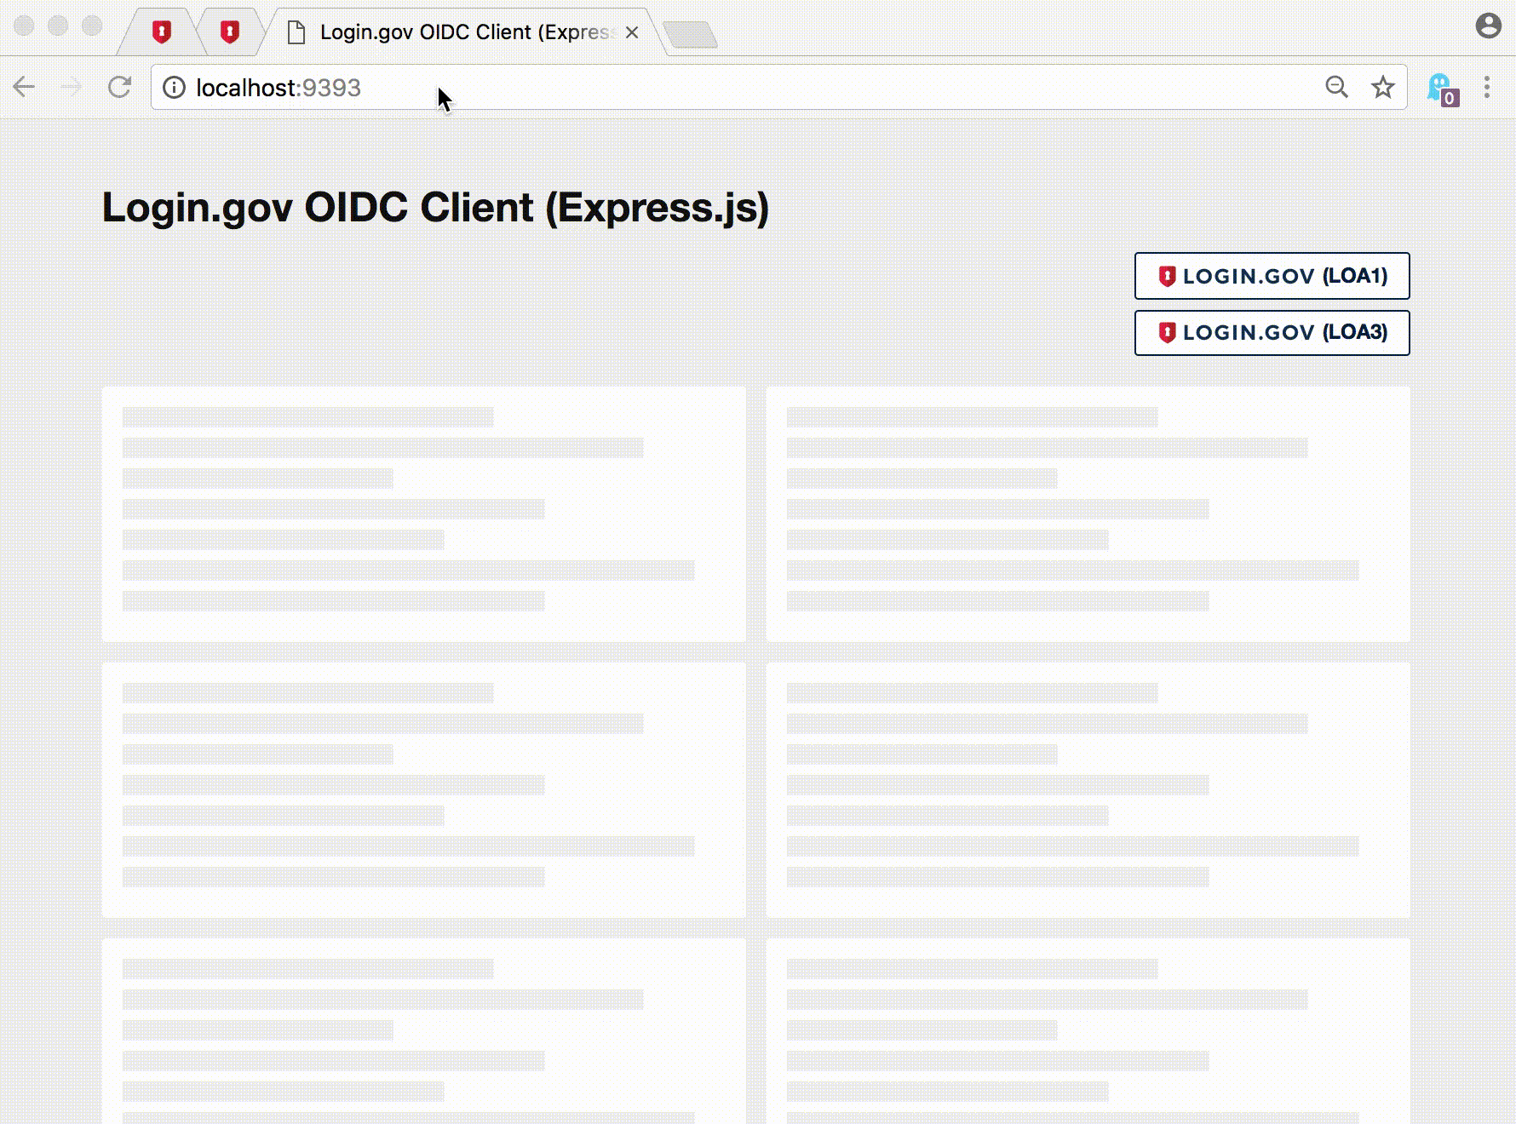Open the Chrome three-dot menu
This screenshot has height=1124, width=1516.
(x=1487, y=87)
